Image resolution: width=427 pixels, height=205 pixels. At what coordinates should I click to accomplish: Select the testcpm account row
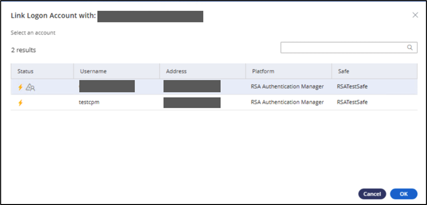coord(89,103)
